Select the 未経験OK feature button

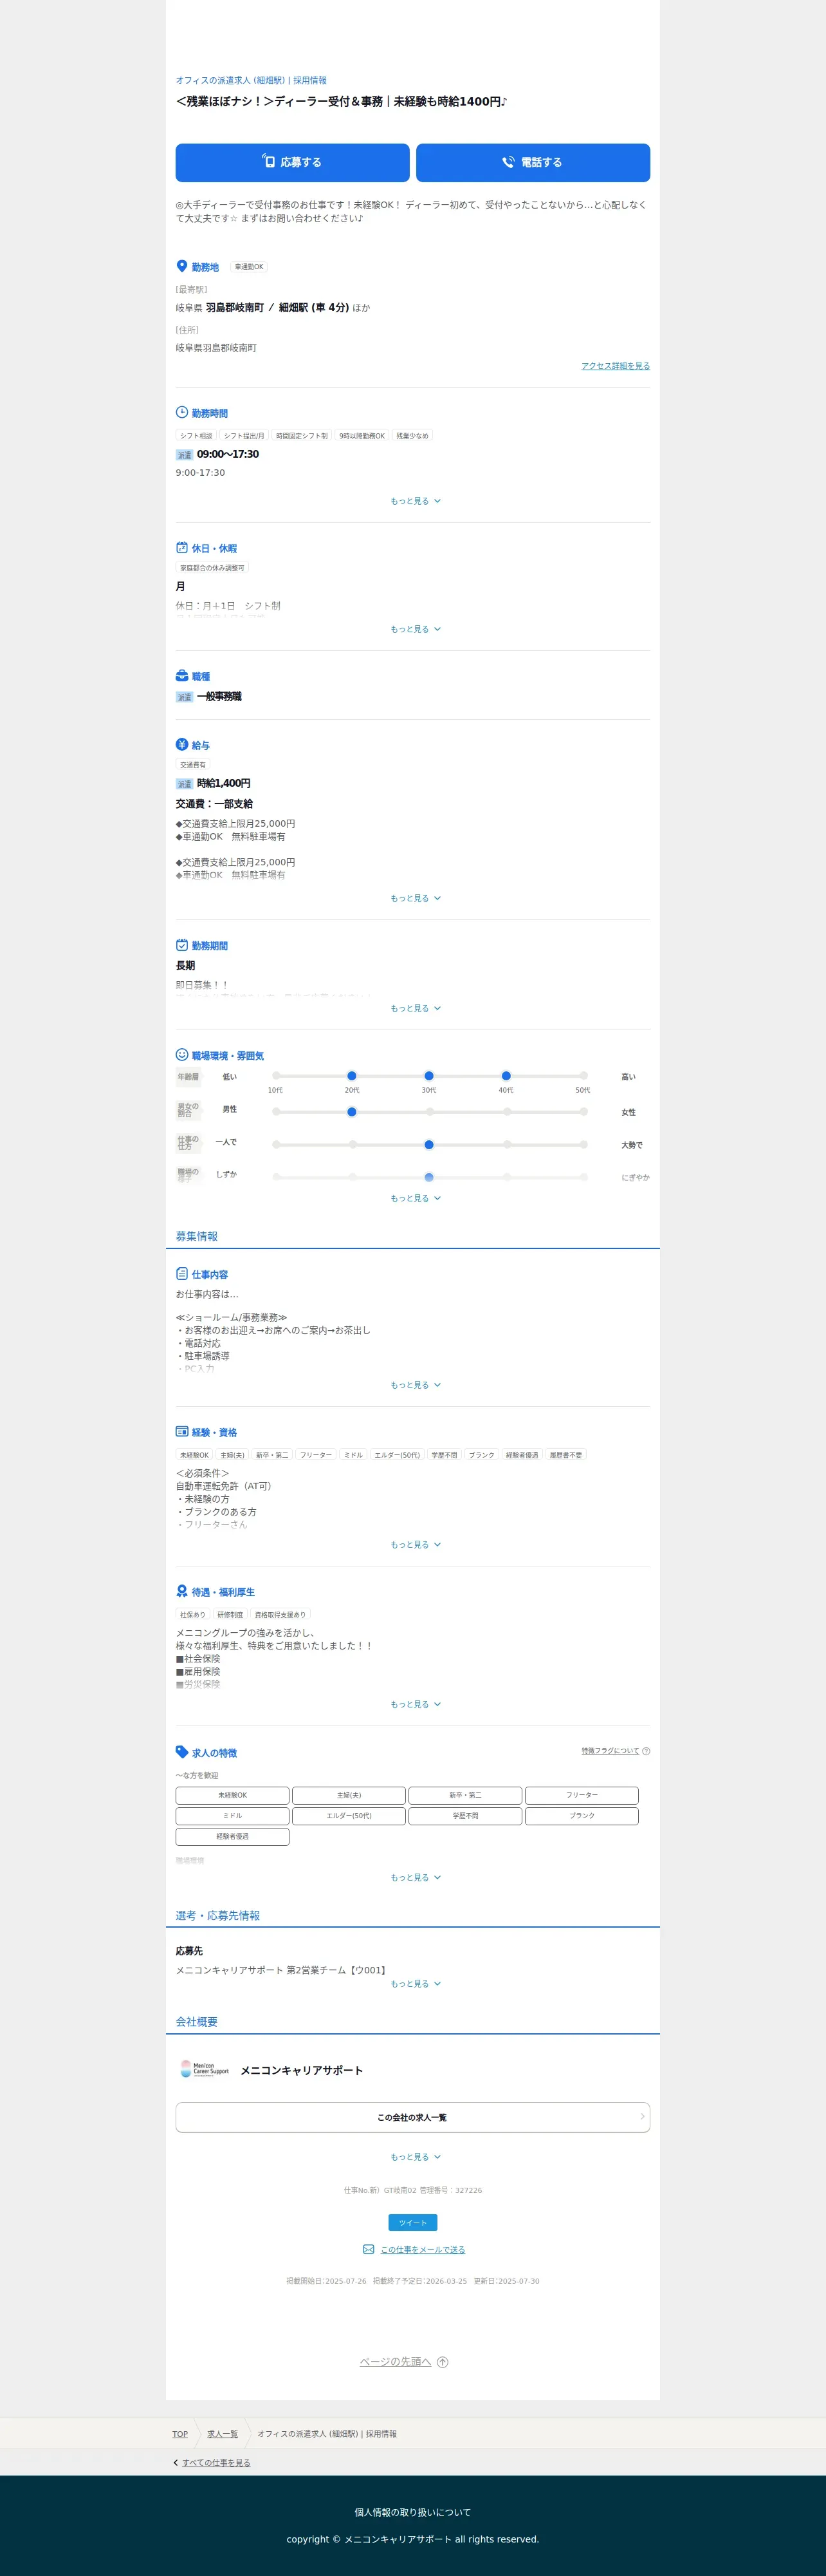point(233,1795)
